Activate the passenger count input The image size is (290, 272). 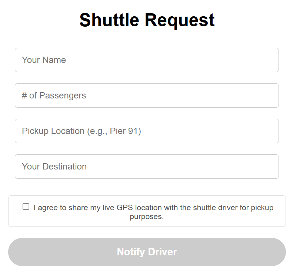(x=147, y=95)
